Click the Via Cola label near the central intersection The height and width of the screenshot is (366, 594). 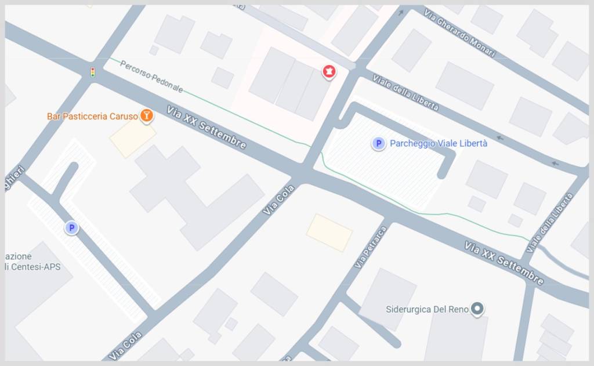pyautogui.click(x=279, y=200)
